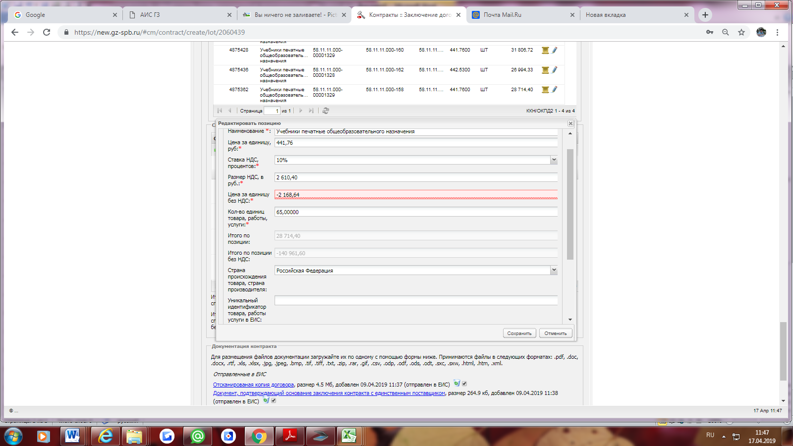Cancel editing with 'Отменить'
The width and height of the screenshot is (793, 446).
556,333
